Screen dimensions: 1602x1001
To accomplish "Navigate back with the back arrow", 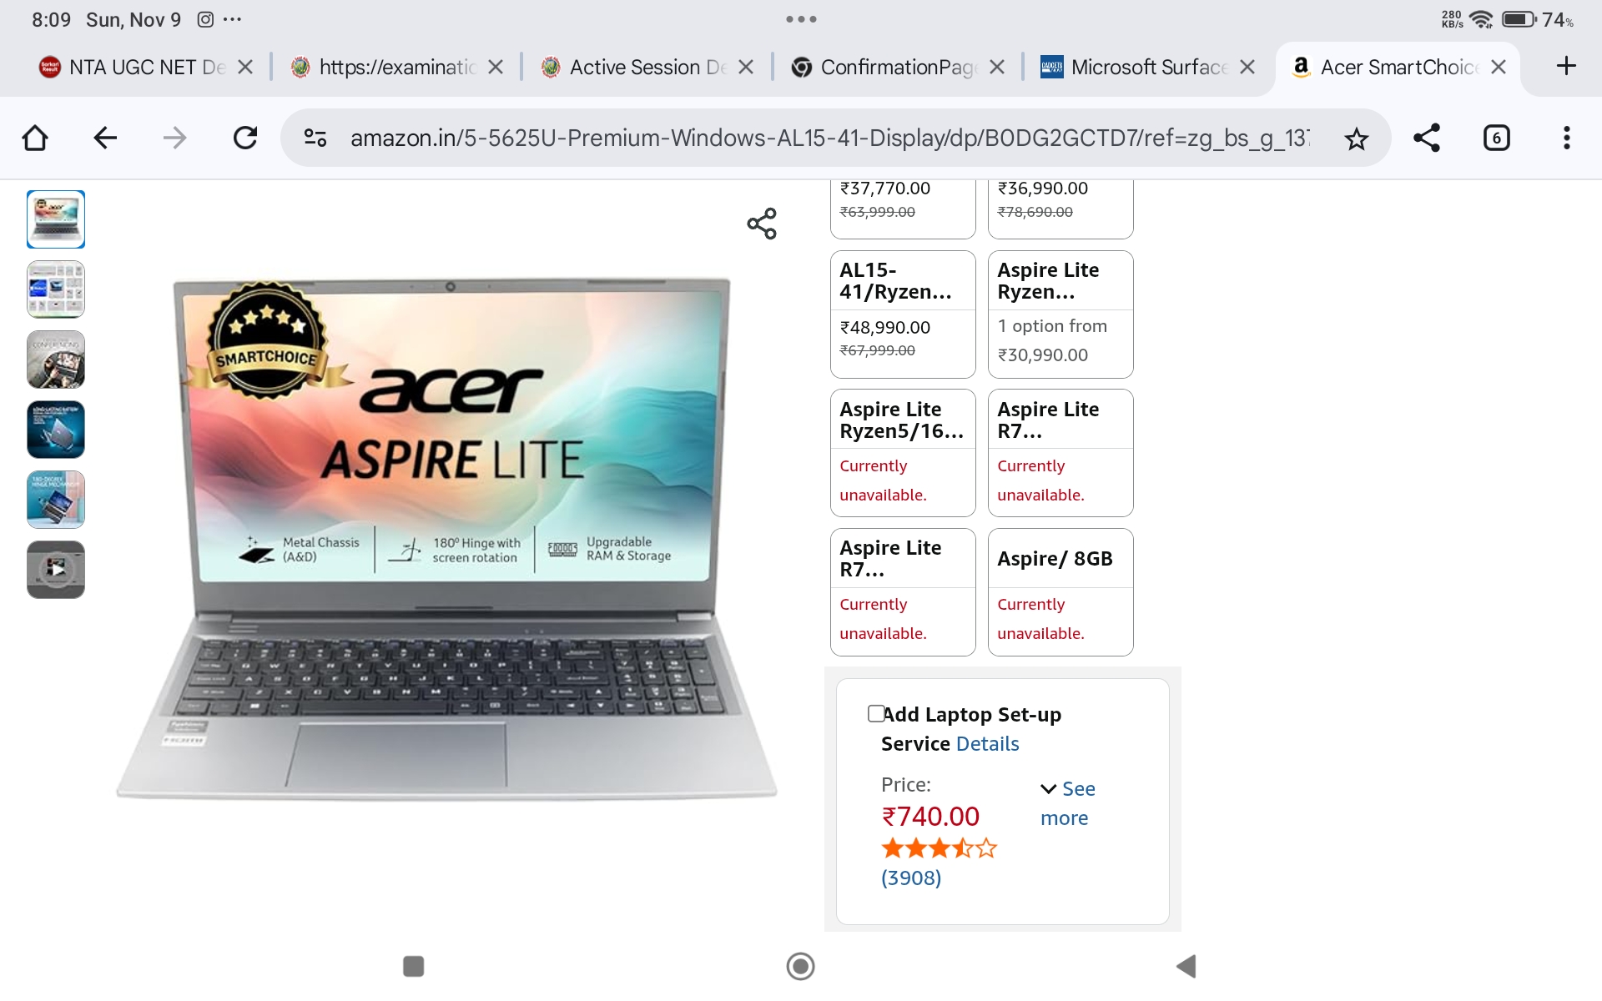I will pyautogui.click(x=105, y=138).
